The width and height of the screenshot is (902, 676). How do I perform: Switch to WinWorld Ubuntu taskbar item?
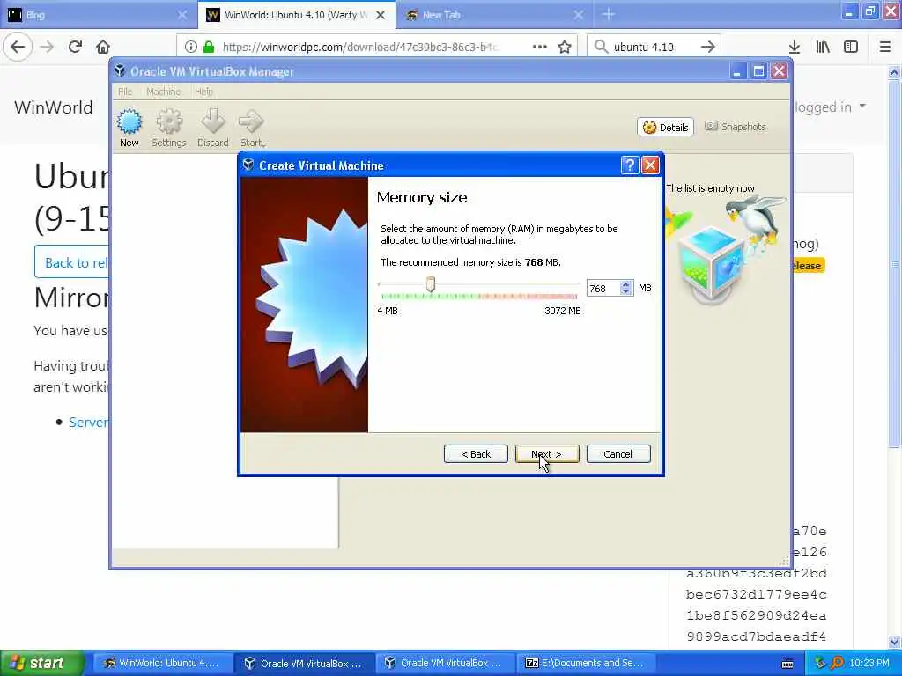[x=162, y=663]
